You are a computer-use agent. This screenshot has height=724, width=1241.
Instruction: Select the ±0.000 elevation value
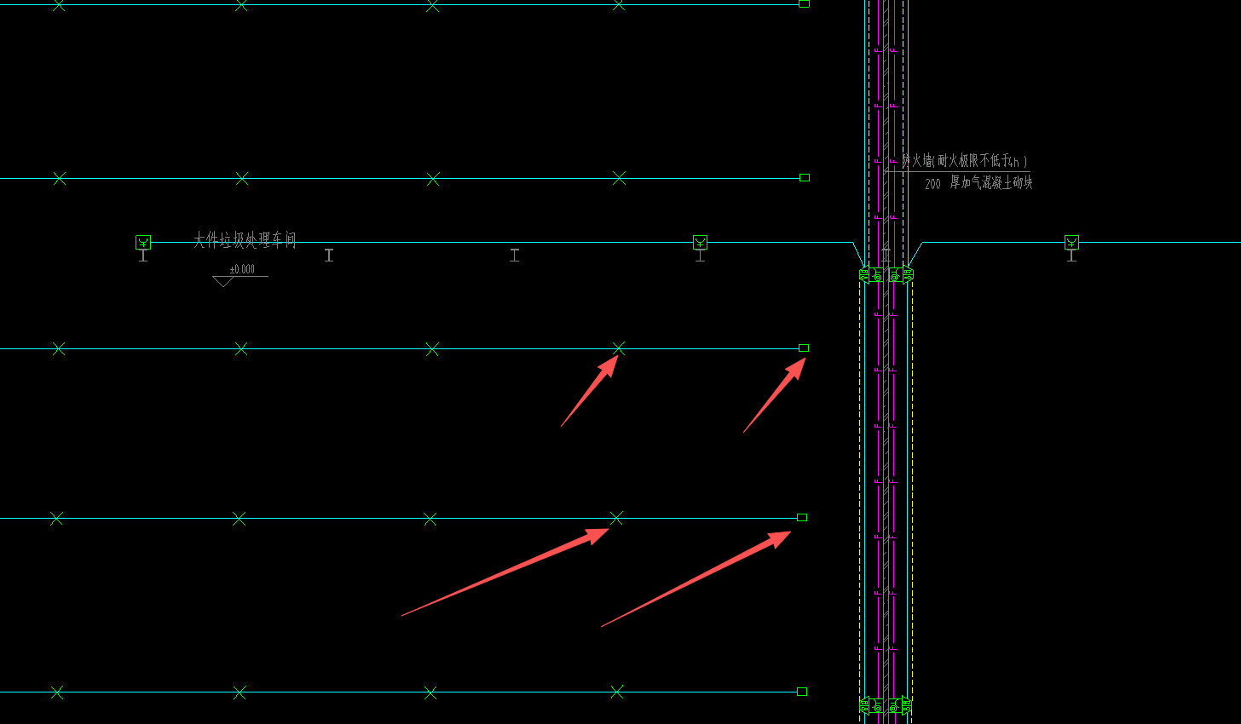242,269
